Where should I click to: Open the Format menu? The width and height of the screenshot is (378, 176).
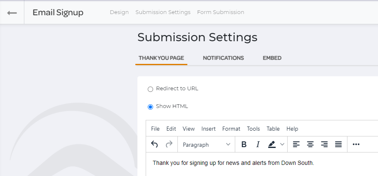point(231,129)
